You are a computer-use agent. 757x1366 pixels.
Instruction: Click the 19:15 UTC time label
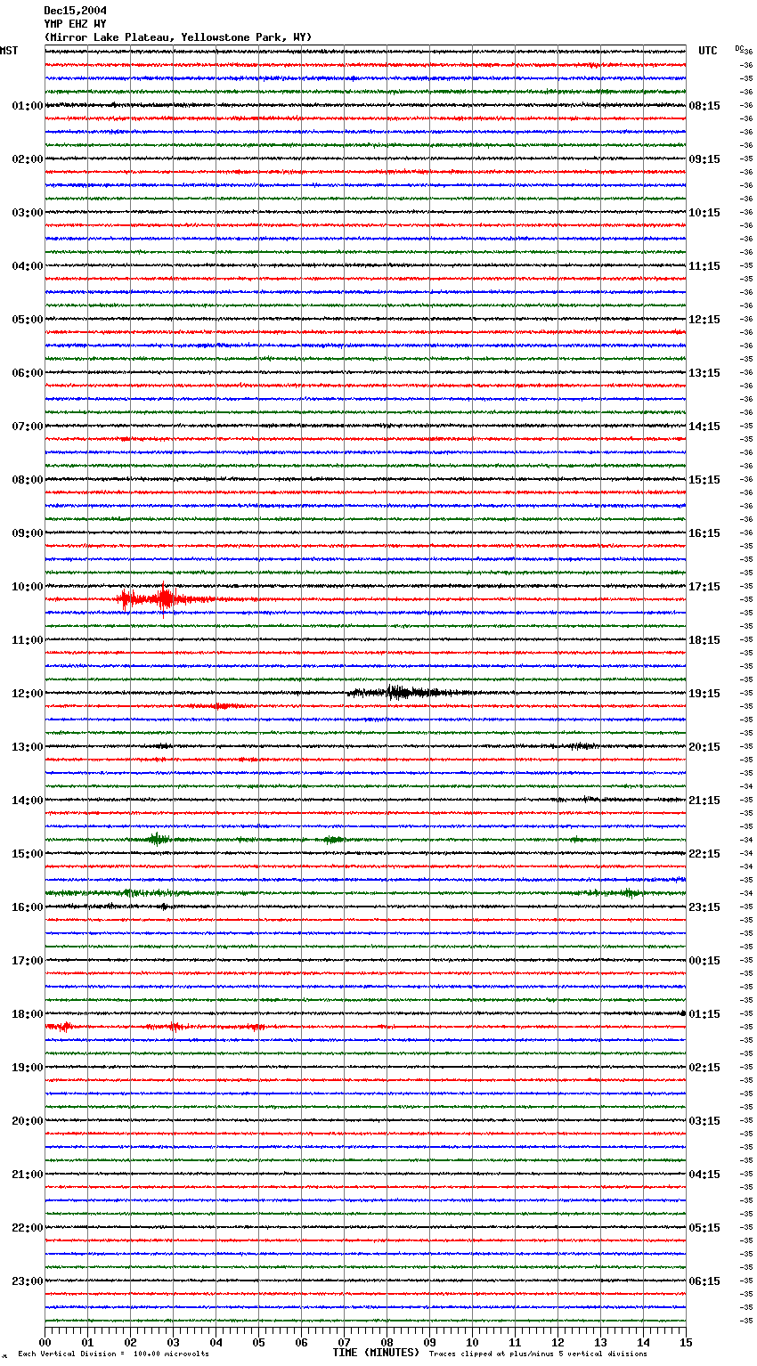click(704, 694)
